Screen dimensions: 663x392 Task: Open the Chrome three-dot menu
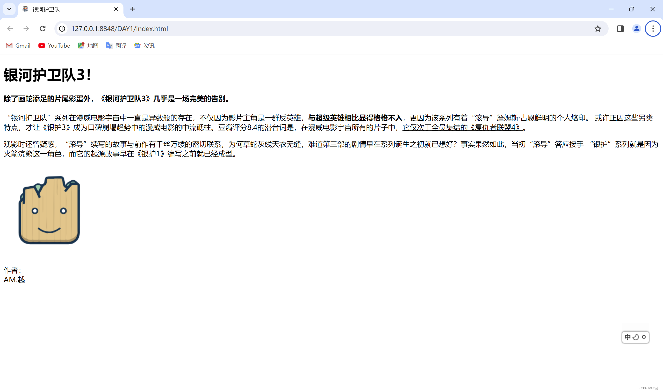[x=653, y=28]
